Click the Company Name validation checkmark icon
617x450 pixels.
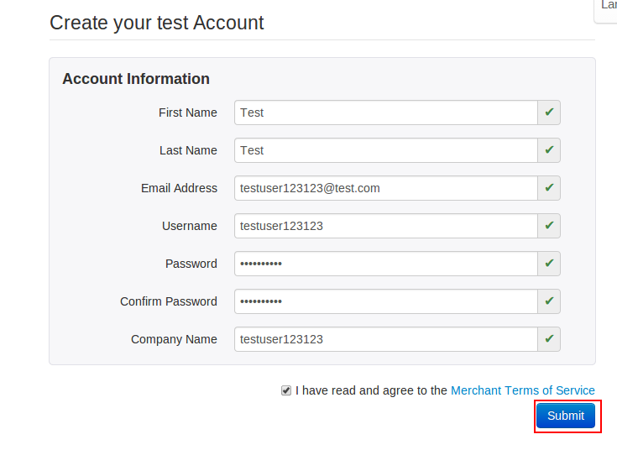pos(549,339)
